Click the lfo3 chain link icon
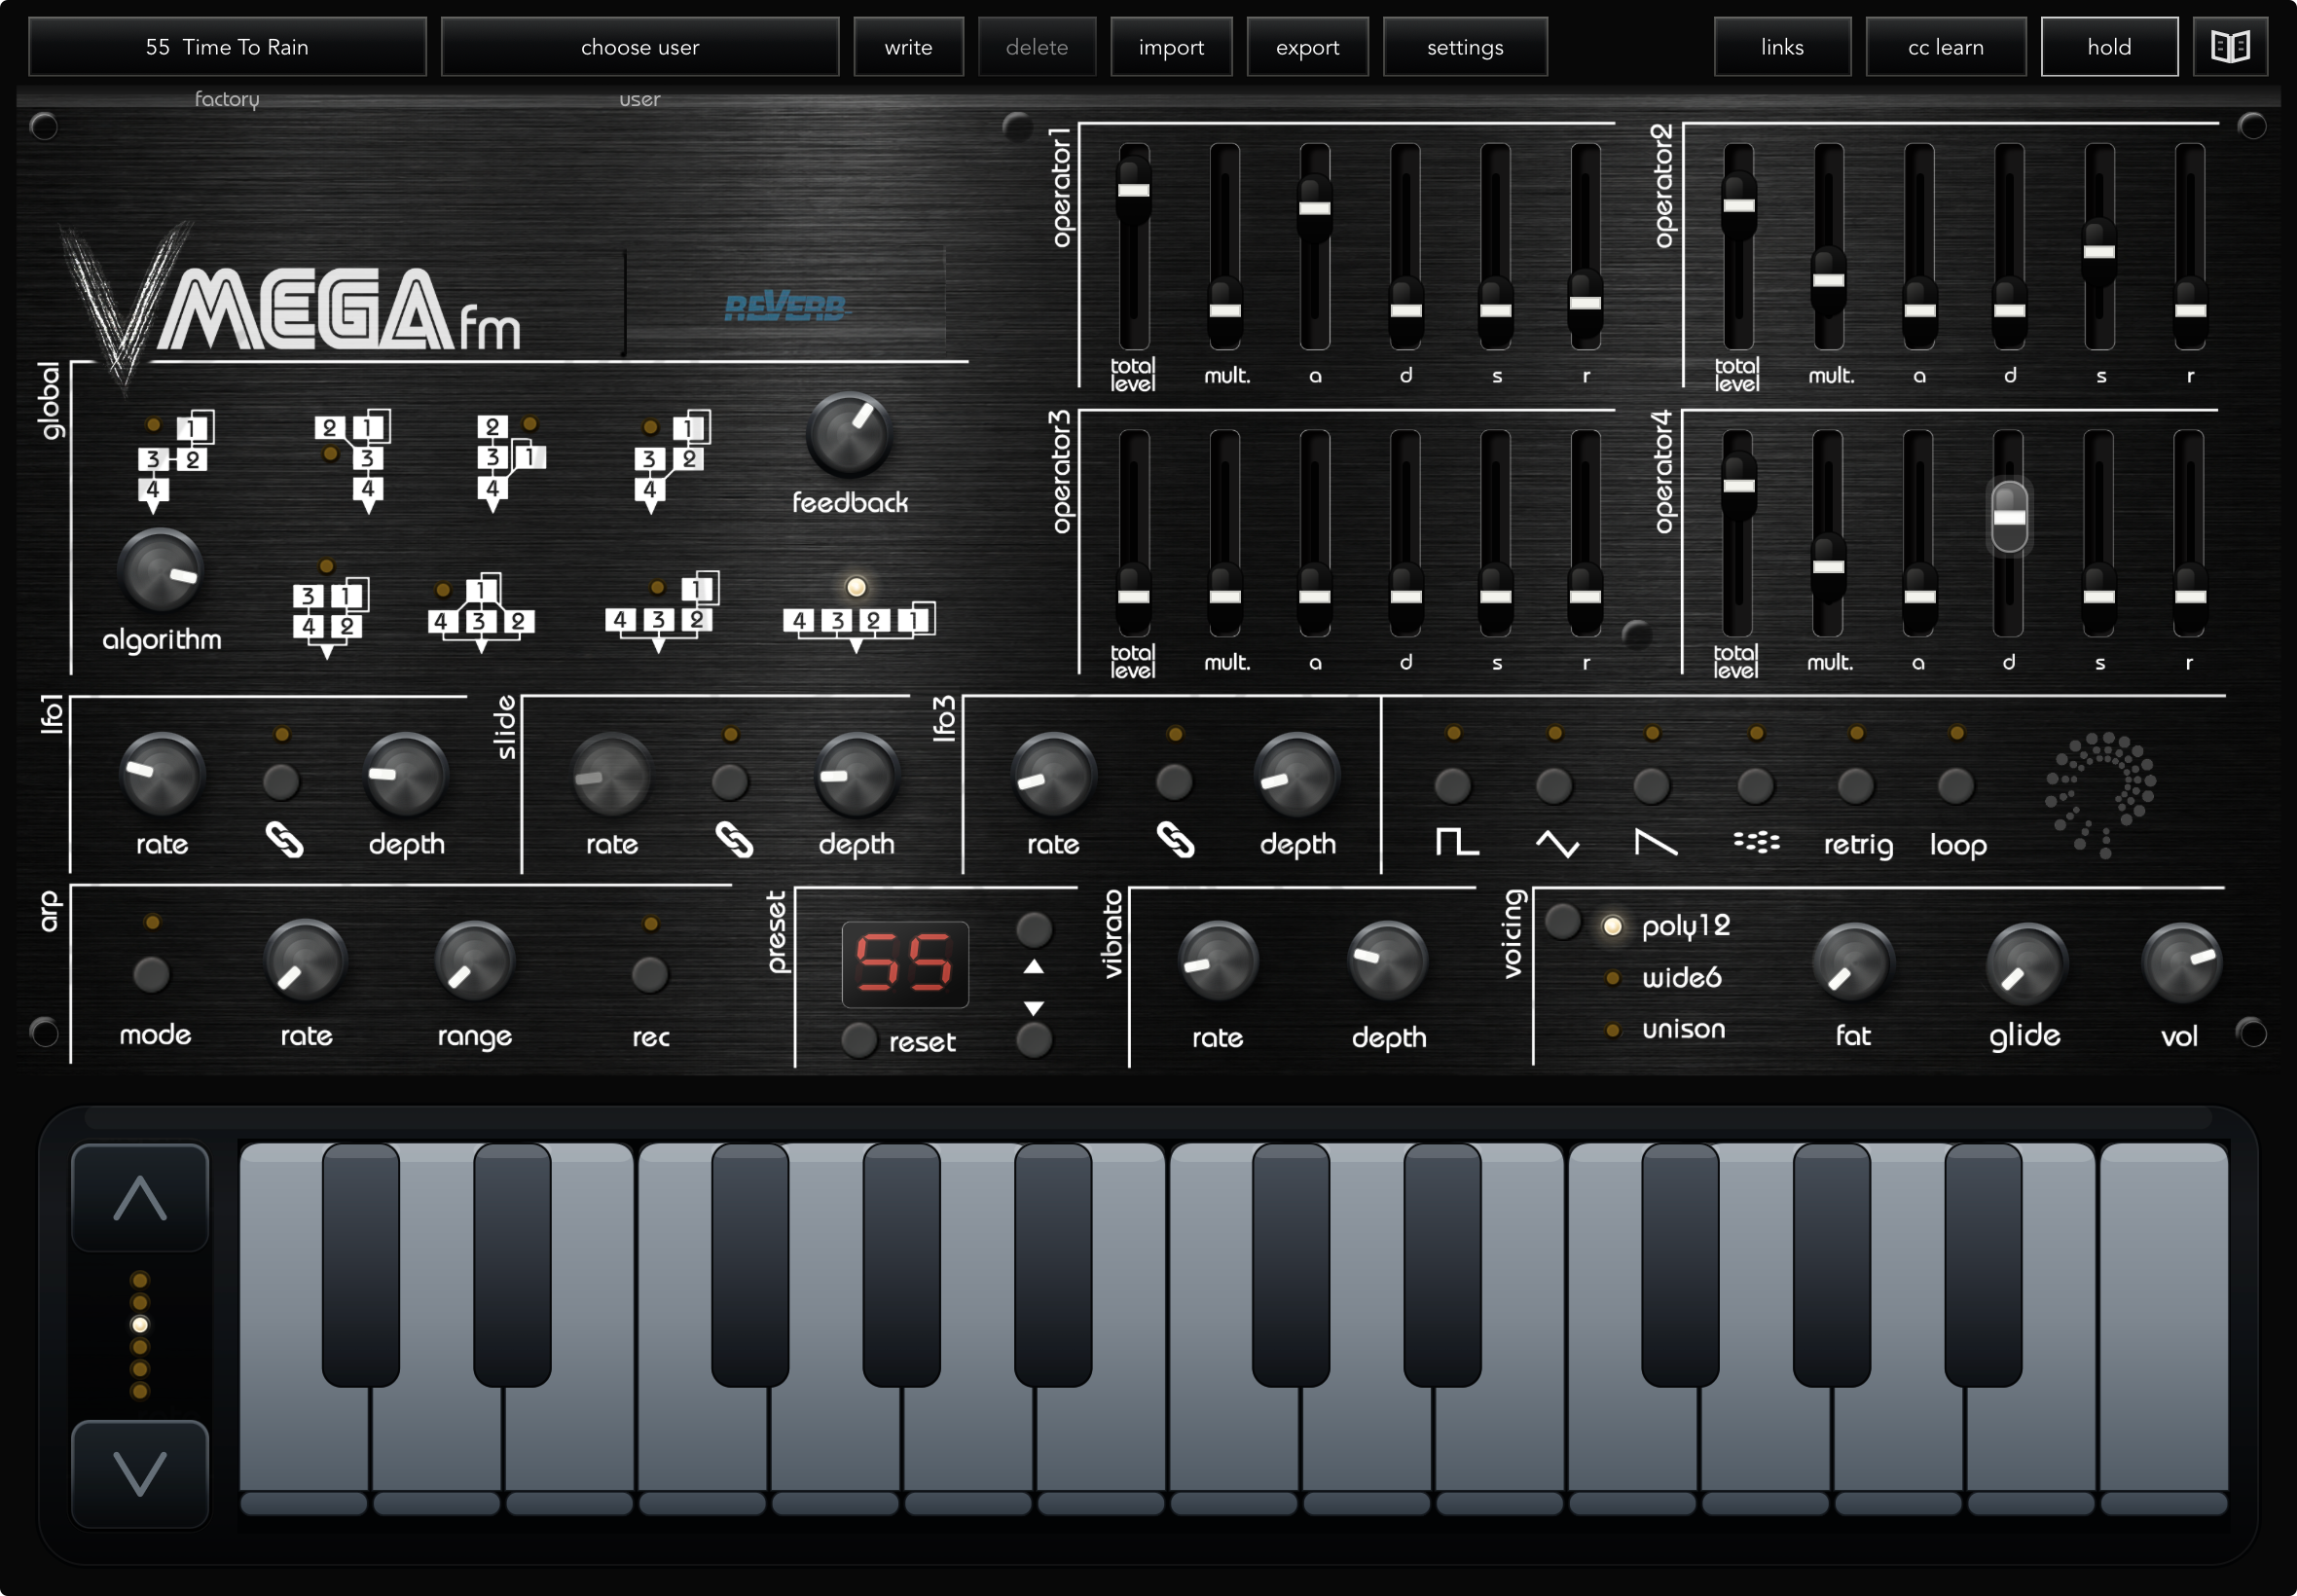 (1175, 840)
